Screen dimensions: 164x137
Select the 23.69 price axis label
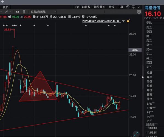[x=135, y=50]
